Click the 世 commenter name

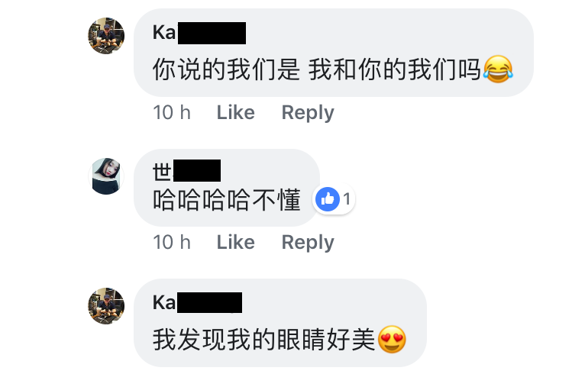point(186,171)
